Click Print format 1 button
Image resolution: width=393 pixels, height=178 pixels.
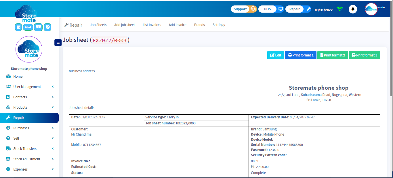(x=301, y=55)
